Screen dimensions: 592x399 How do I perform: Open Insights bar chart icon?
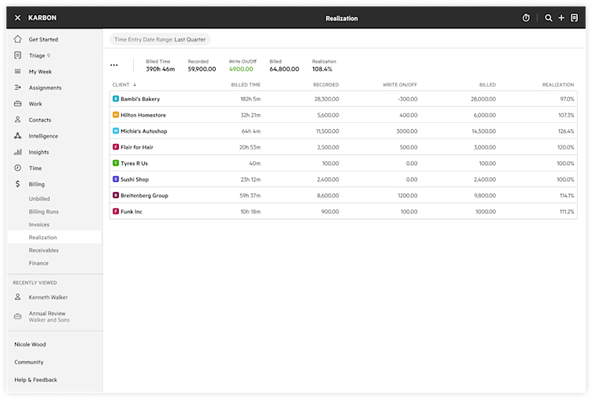tap(18, 152)
